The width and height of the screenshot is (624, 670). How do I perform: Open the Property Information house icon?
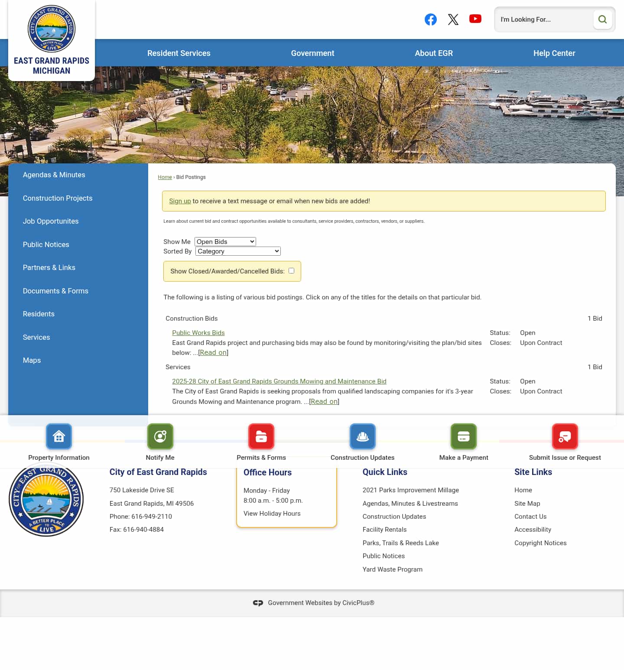click(59, 436)
